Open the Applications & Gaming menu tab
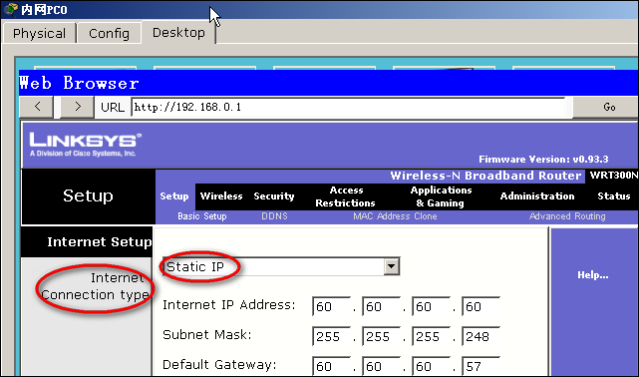639x377 pixels. pyautogui.click(x=441, y=196)
